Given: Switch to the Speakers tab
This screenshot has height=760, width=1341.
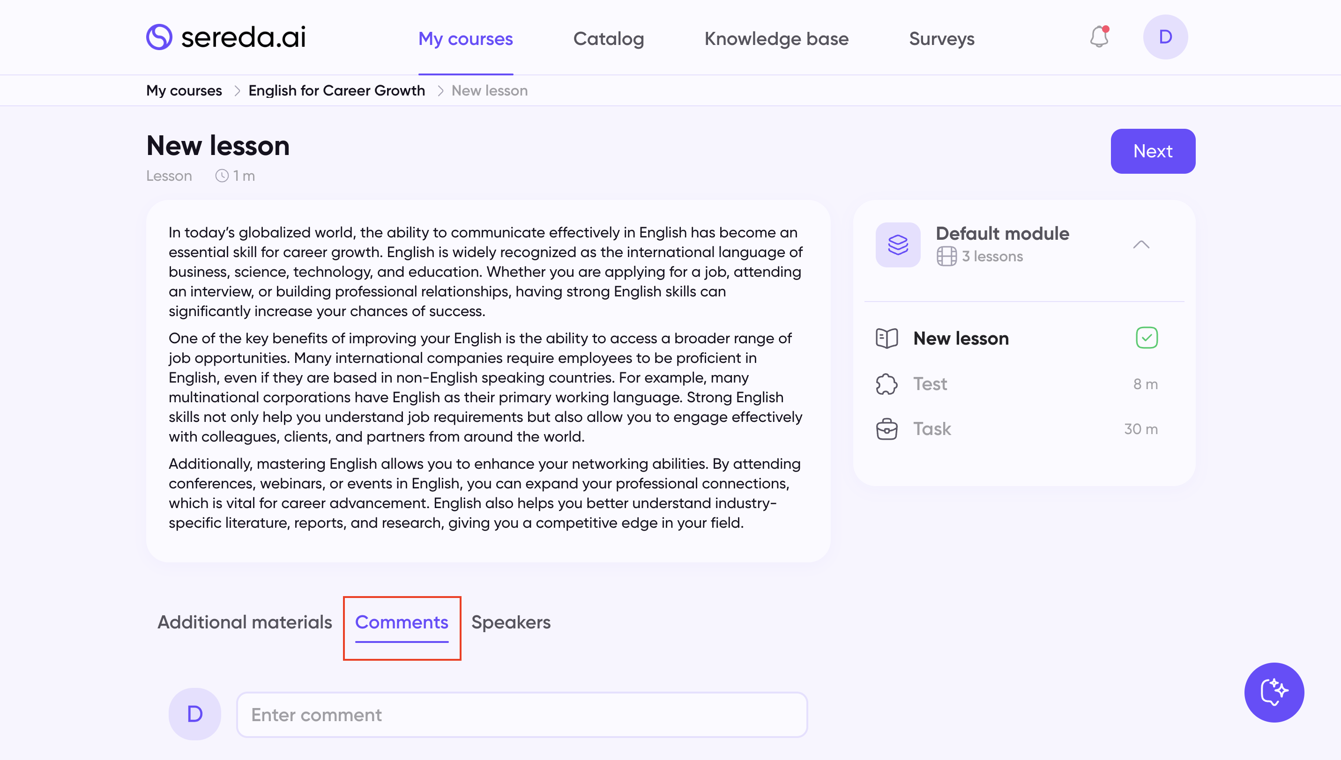Looking at the screenshot, I should click(x=511, y=622).
